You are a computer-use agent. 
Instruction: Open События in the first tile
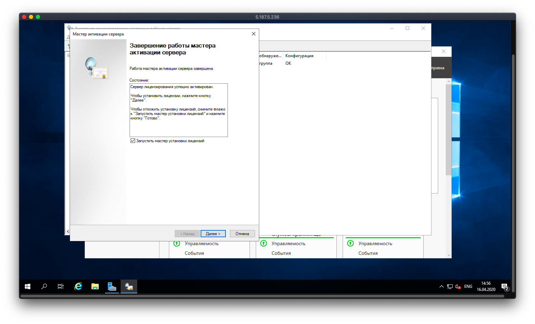(x=194, y=253)
